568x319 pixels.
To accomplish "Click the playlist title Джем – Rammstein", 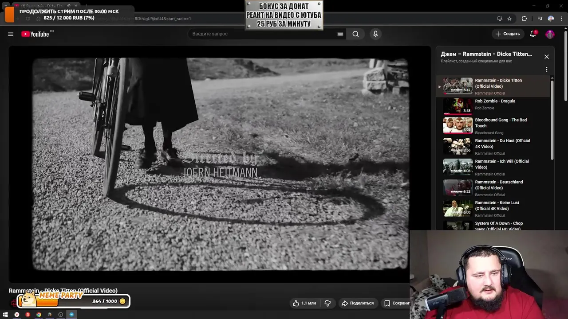I will [x=486, y=54].
